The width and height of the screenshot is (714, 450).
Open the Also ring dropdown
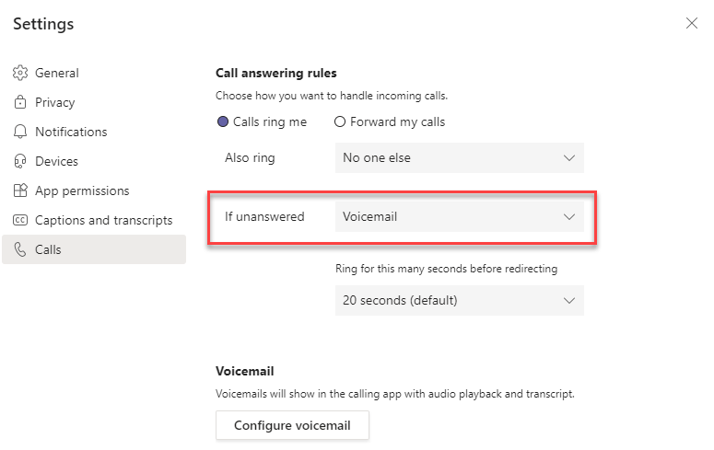[x=459, y=158]
